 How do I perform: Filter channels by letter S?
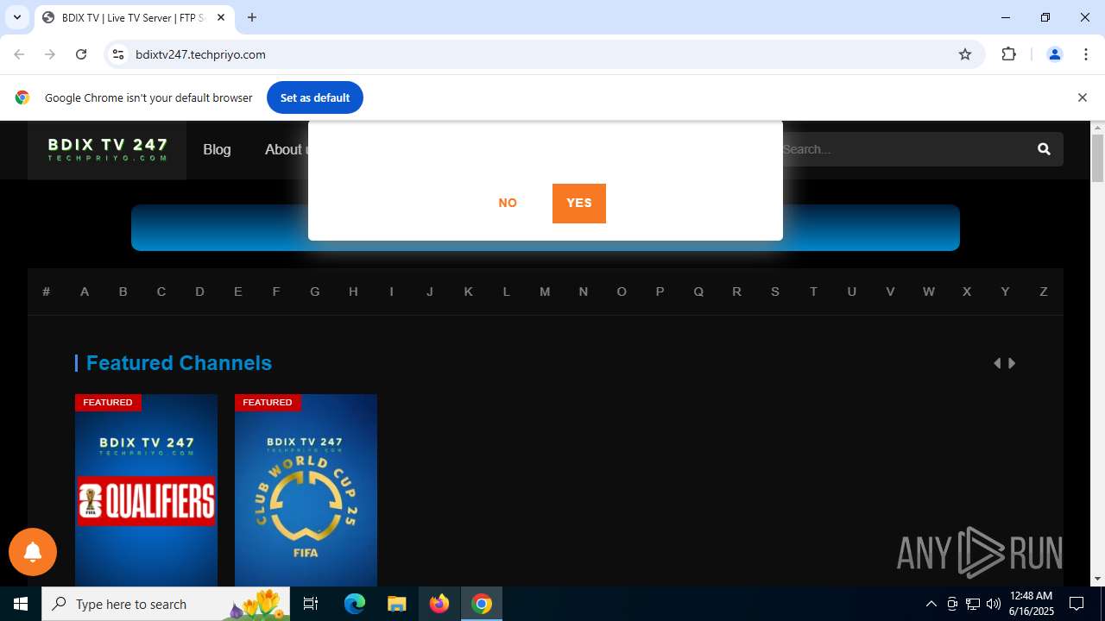pyautogui.click(x=775, y=292)
